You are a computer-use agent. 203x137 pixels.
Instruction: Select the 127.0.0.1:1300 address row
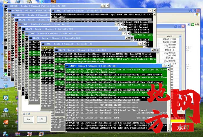pos(169,45)
